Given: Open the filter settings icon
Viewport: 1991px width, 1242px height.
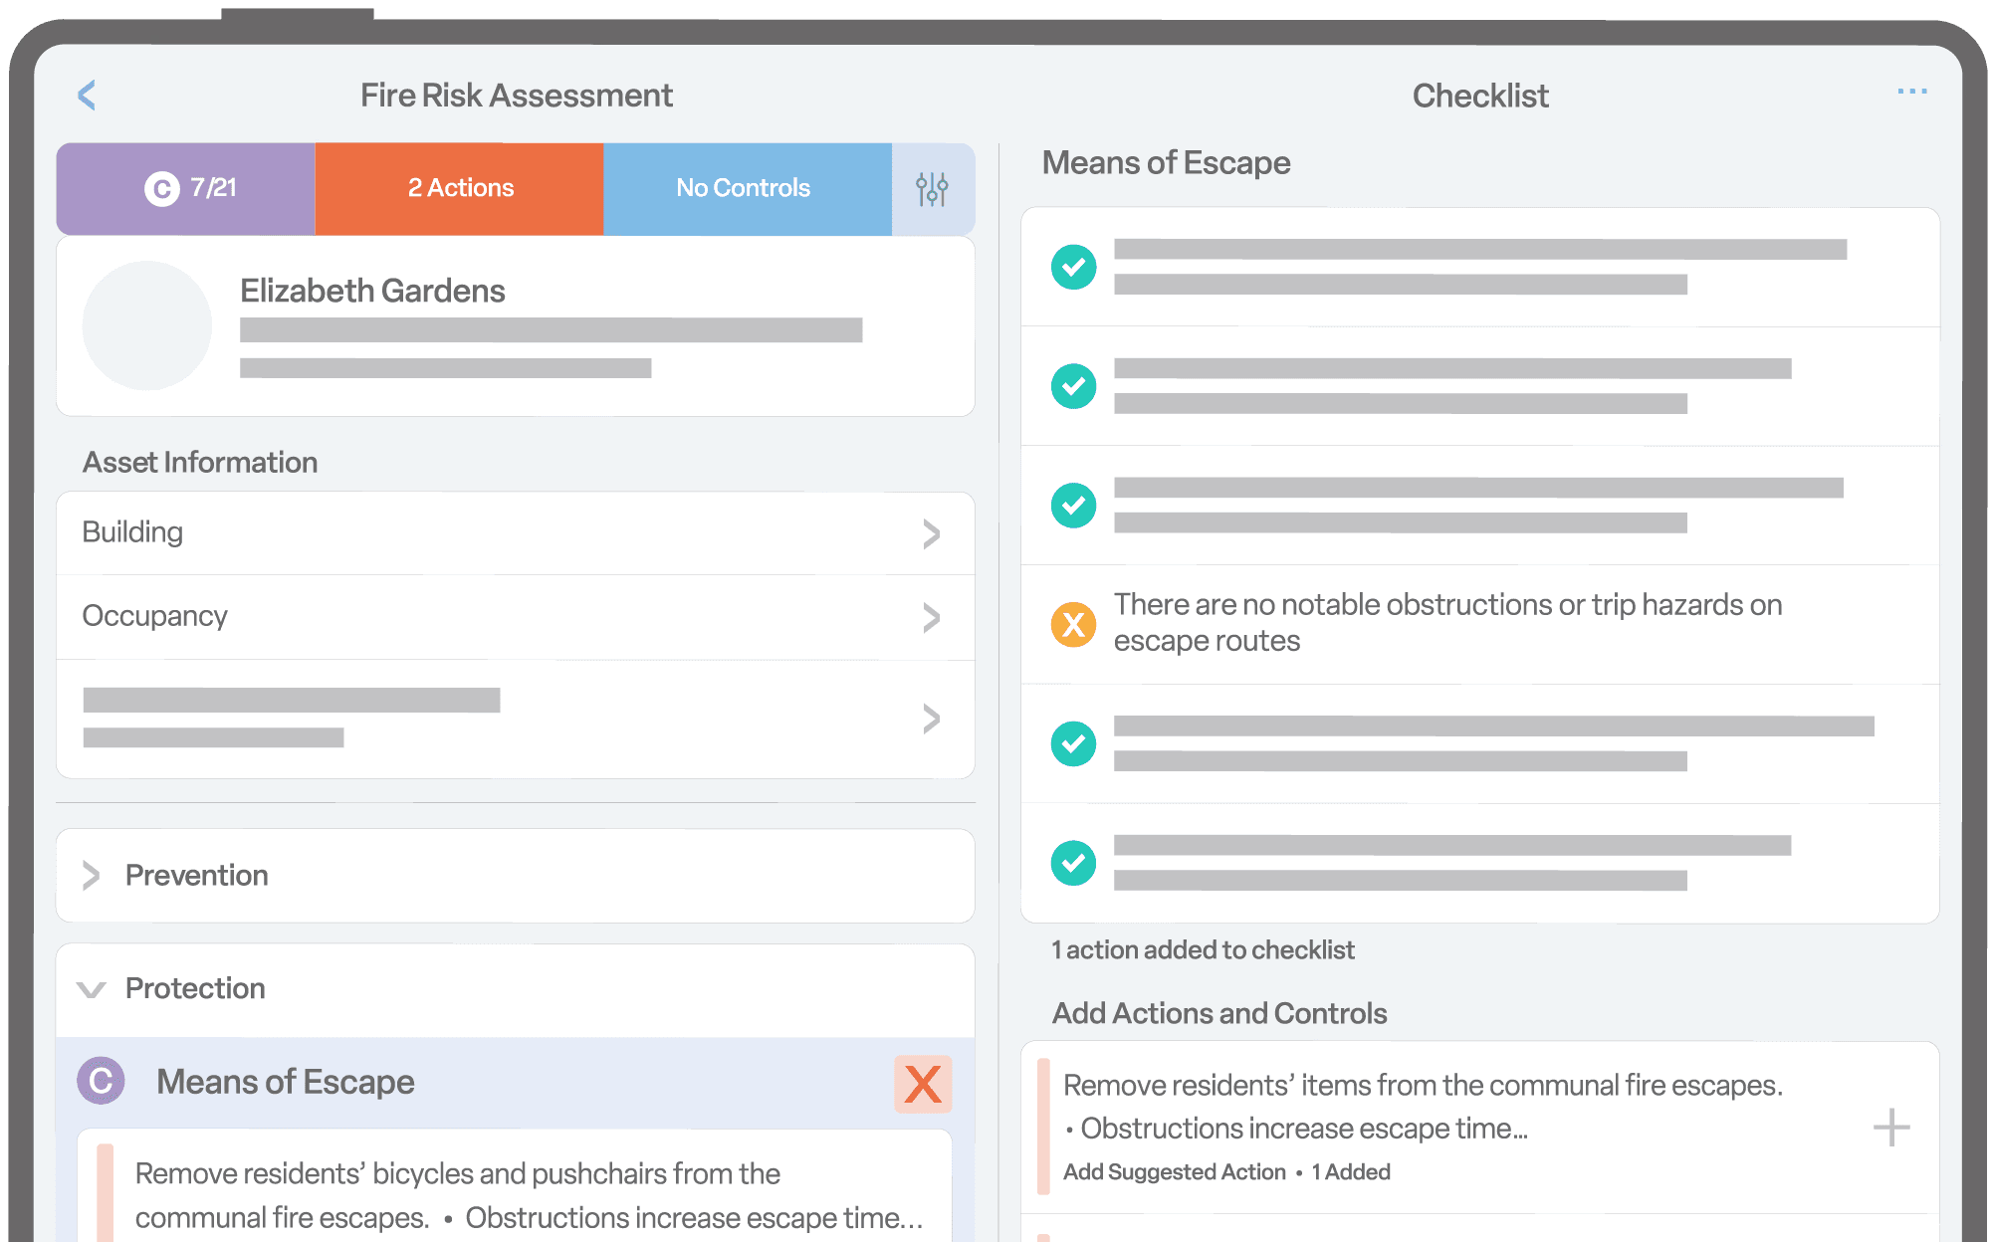Looking at the screenshot, I should coord(932,188).
